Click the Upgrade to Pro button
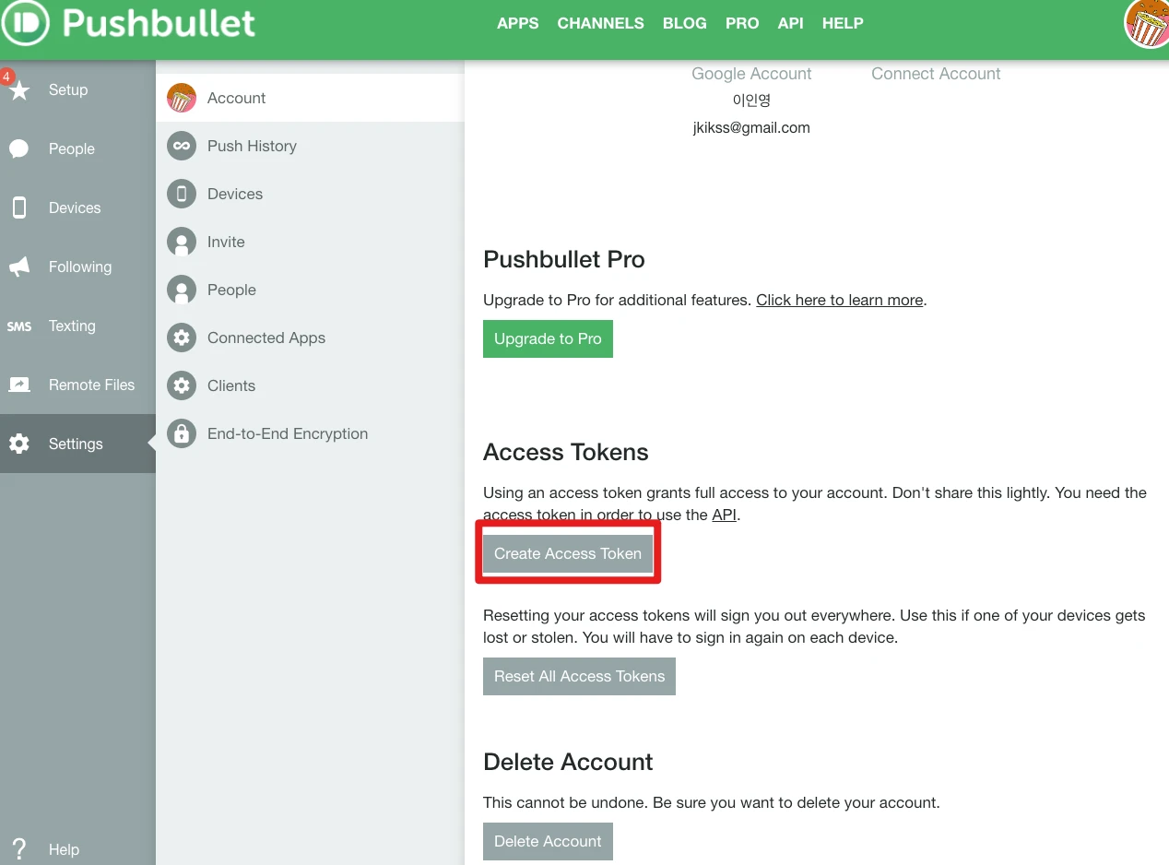1169x865 pixels. pyautogui.click(x=548, y=338)
